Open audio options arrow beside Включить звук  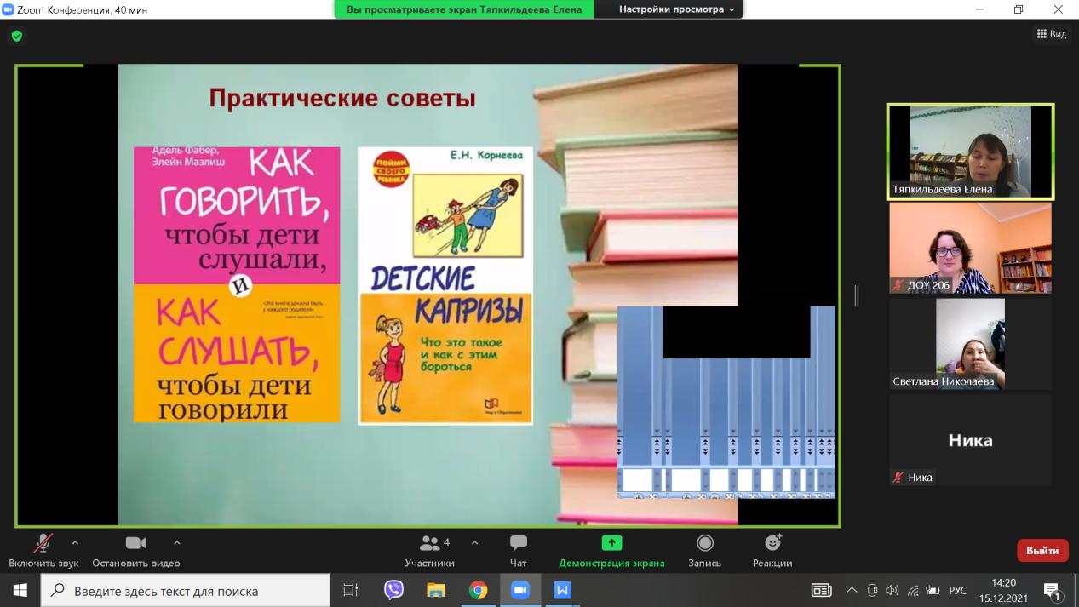[x=75, y=543]
